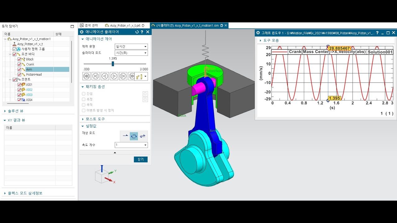
Task: Toggle the Block motion body checkbox
Action: [x=20, y=59]
